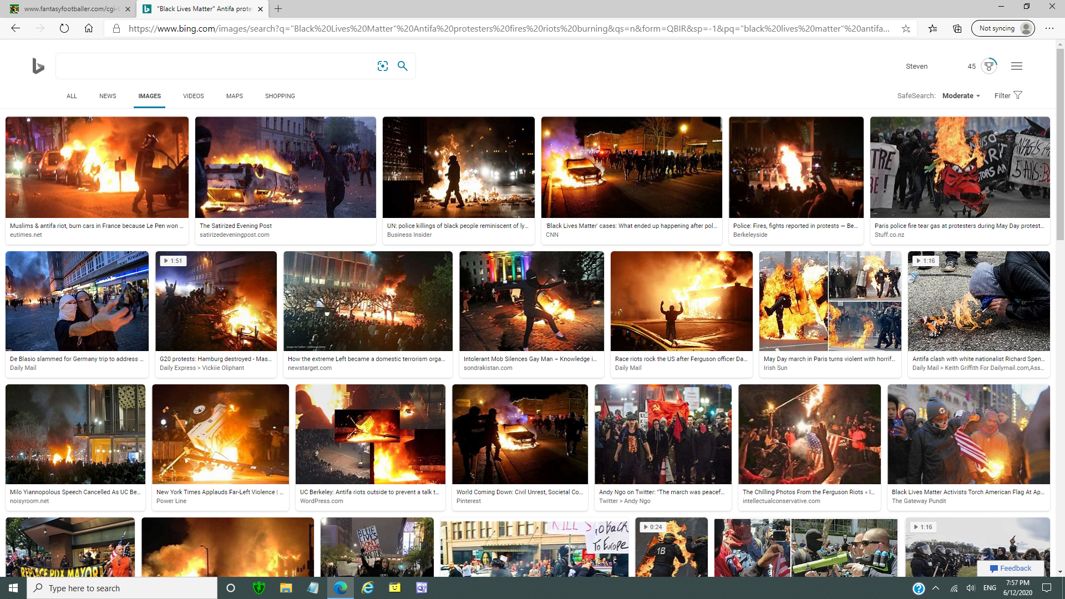Screen dimensions: 1065x599
Task: Open the Bing rewards trophy icon
Action: coord(989,66)
